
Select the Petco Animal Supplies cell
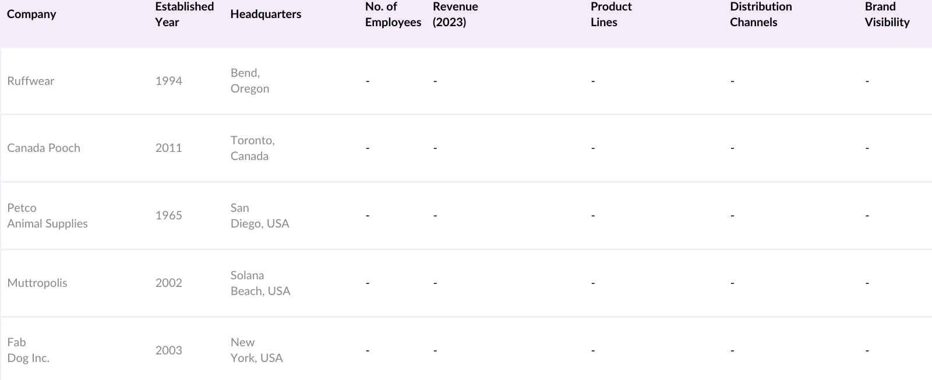click(x=47, y=215)
